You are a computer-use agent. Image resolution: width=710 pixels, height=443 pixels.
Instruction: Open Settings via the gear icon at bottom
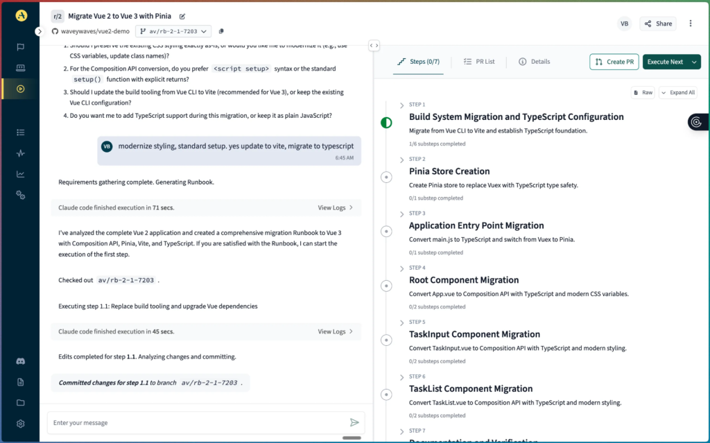[19, 424]
